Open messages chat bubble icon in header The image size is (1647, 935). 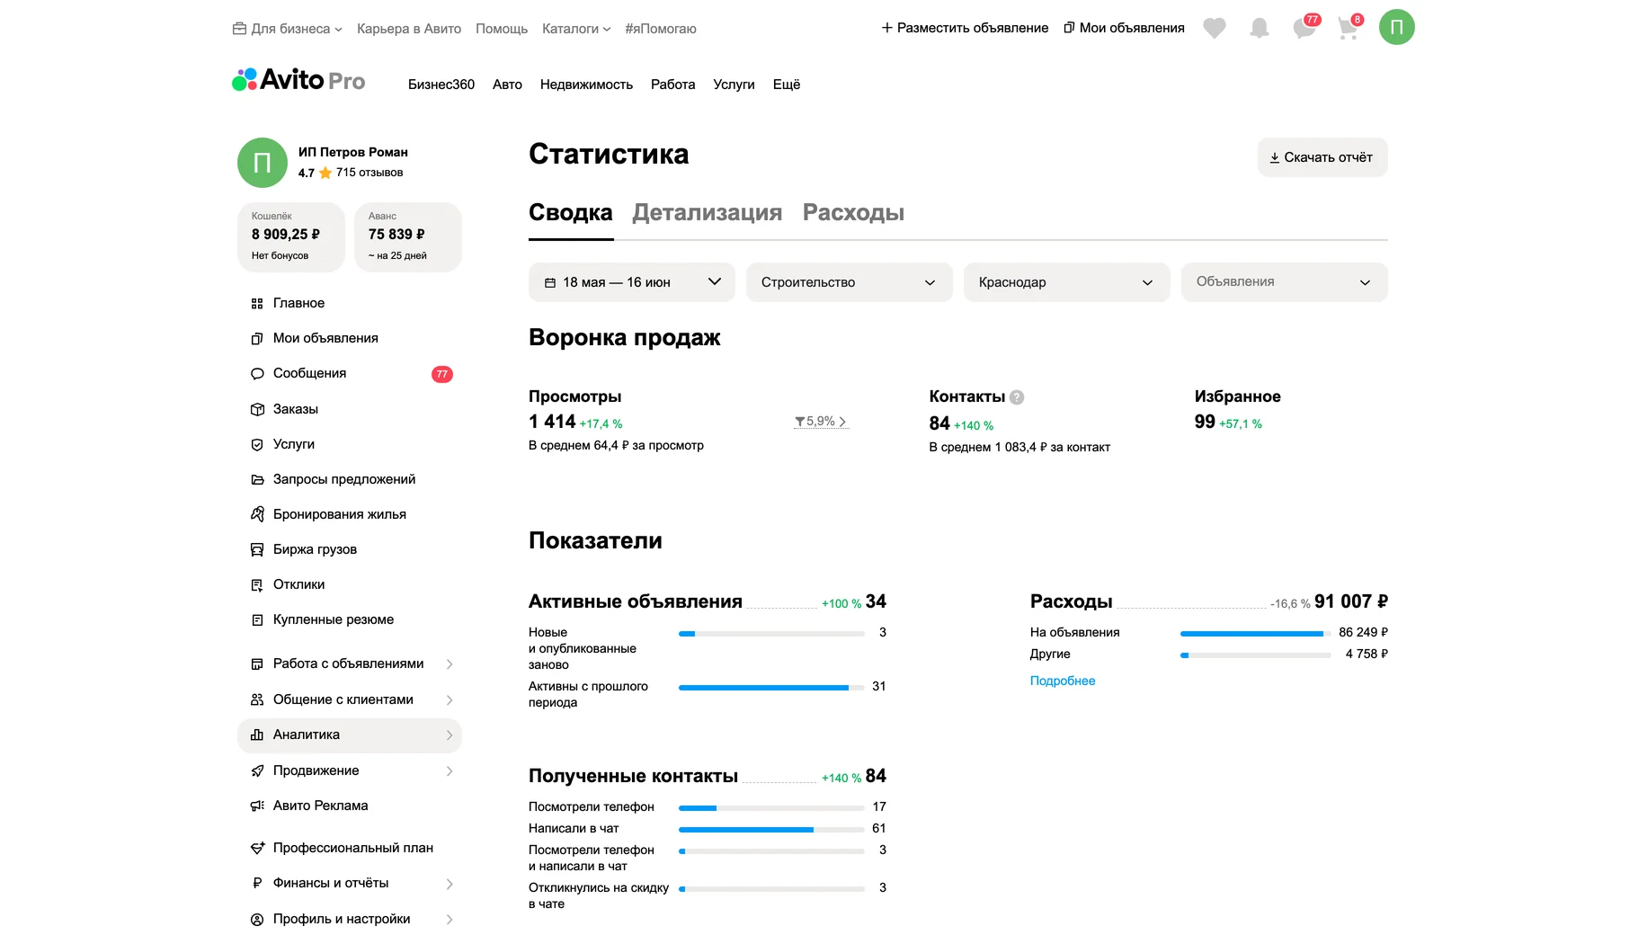tap(1304, 29)
